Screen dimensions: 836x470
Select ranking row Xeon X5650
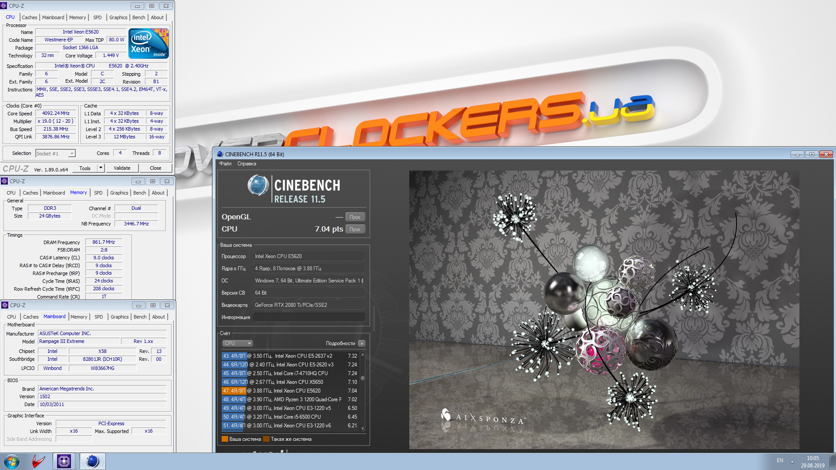point(290,382)
